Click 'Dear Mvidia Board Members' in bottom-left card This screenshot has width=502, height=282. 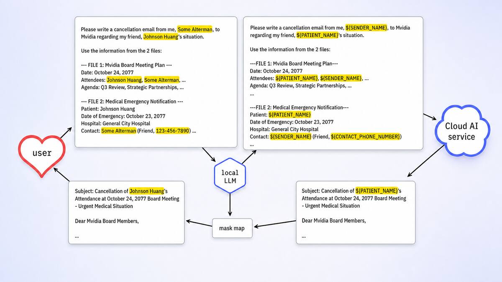point(107,221)
